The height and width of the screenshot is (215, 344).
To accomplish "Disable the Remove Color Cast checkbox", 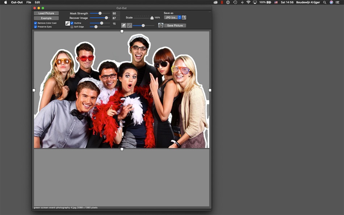I will pyautogui.click(x=35, y=23).
